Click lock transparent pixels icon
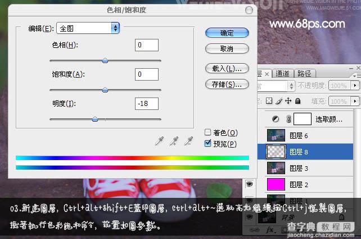Viewport: 361px width, 239px height. [269, 101]
